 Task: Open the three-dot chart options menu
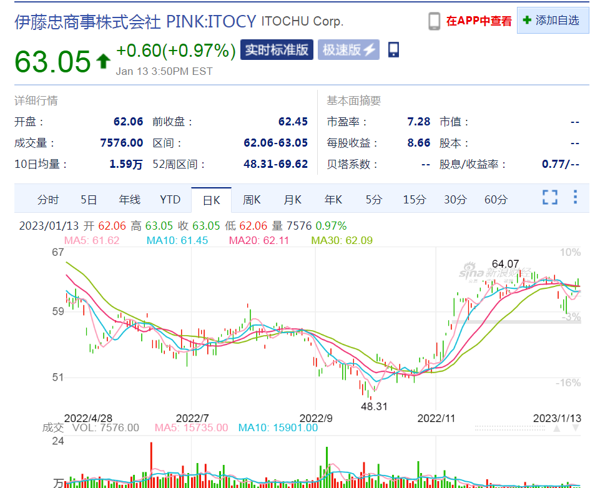tap(575, 197)
